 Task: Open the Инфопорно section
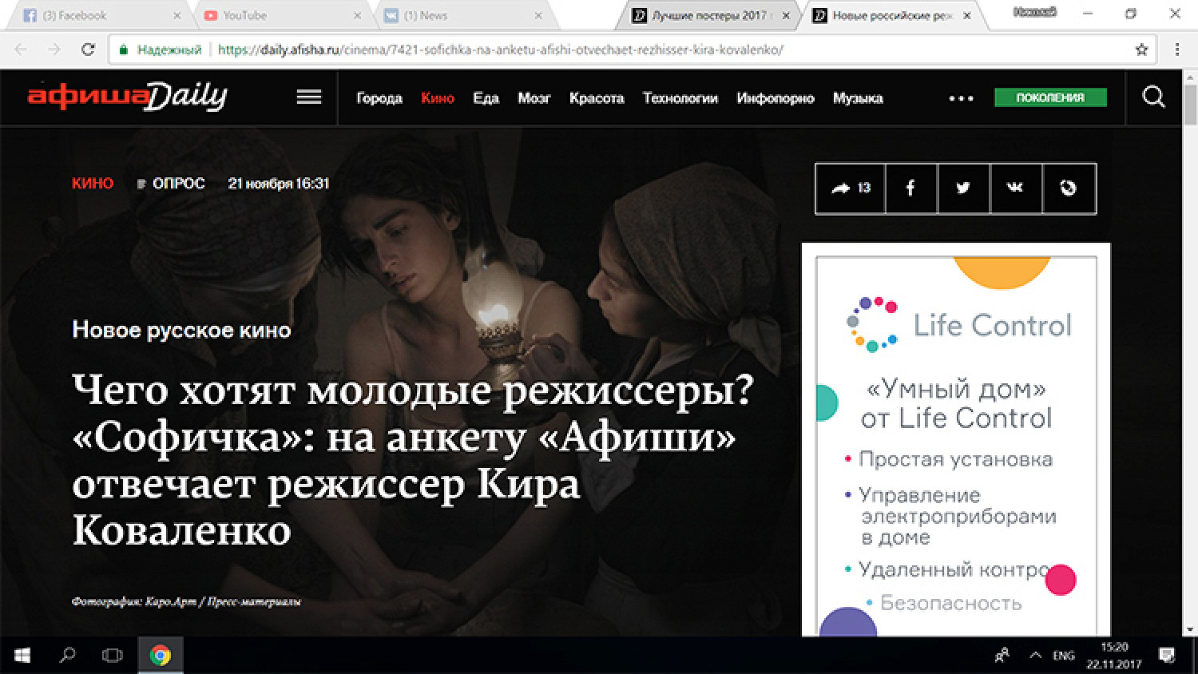click(x=776, y=98)
